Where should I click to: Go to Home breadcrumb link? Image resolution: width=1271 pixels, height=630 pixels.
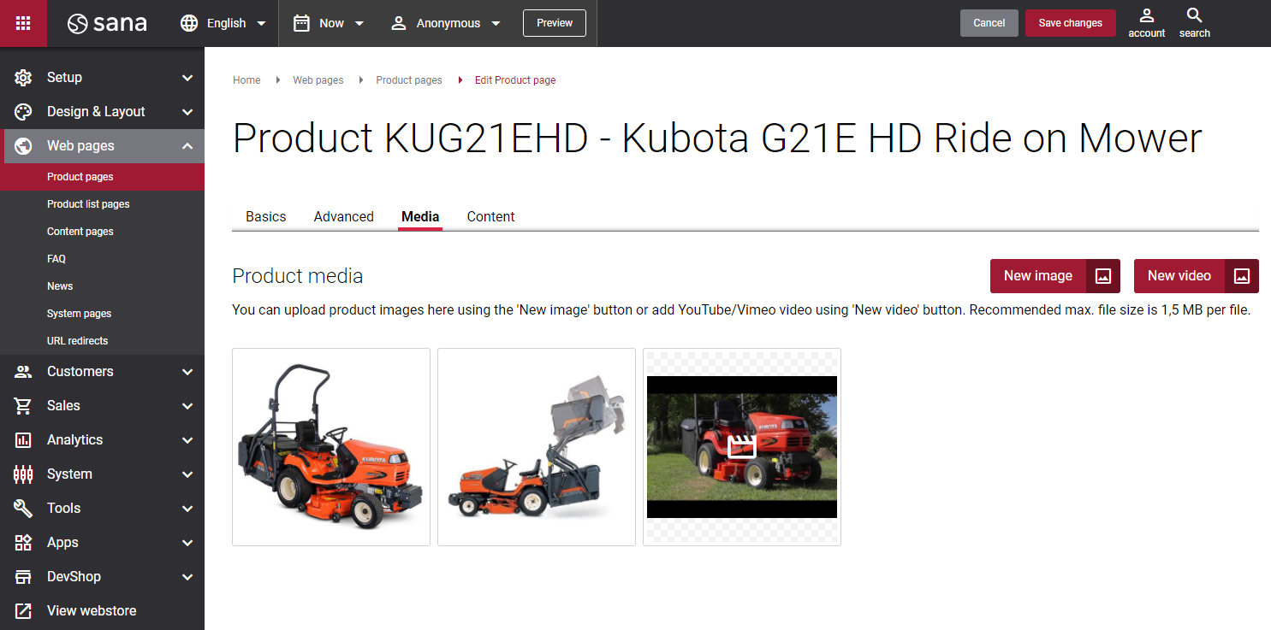click(x=246, y=80)
